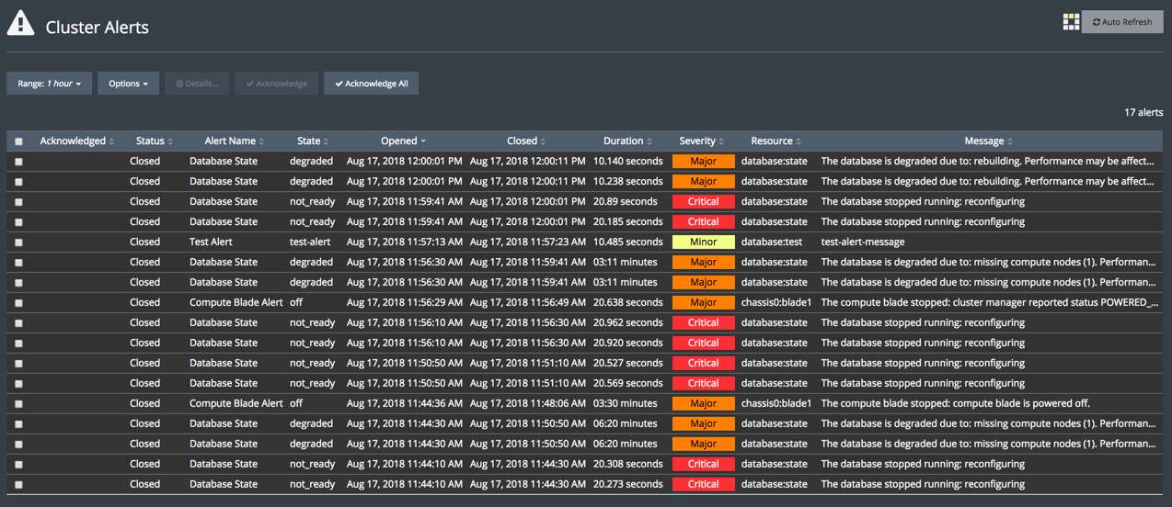Click the Auto Refresh button

1121,22
